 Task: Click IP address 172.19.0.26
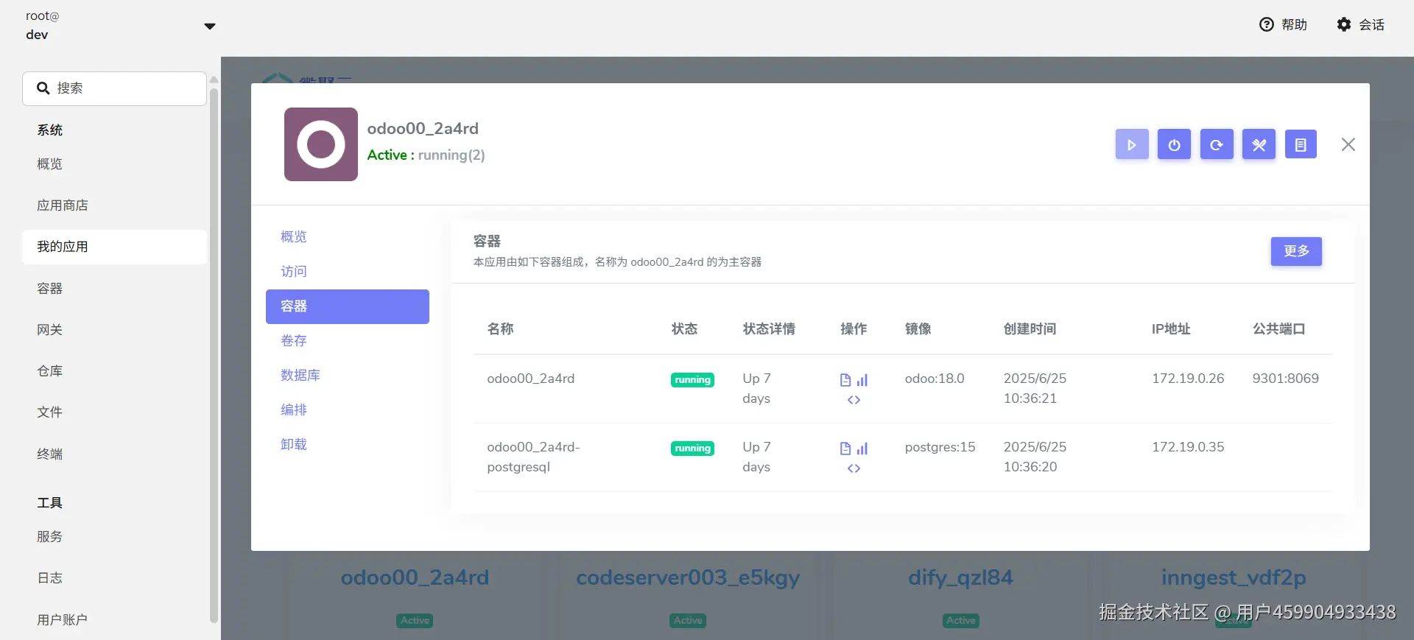pyautogui.click(x=1188, y=379)
